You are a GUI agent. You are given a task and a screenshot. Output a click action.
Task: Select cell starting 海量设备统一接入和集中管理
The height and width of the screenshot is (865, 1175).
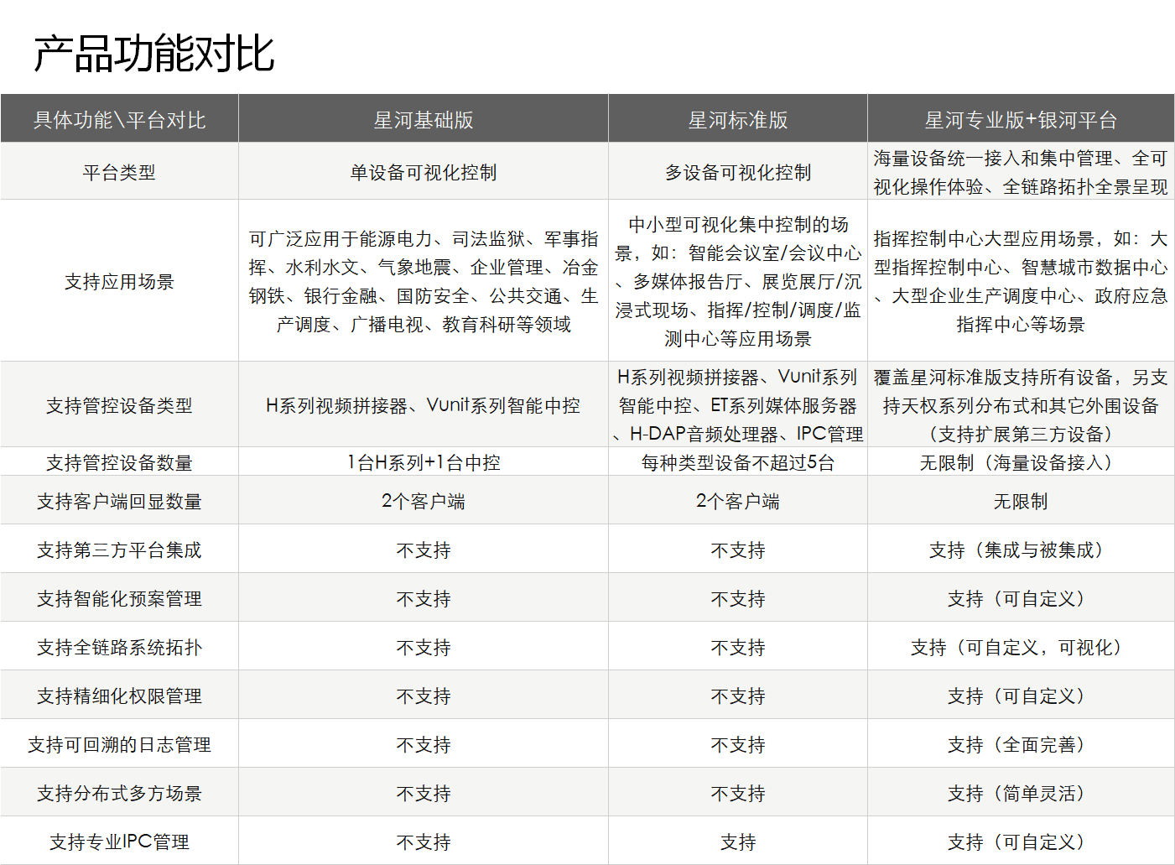point(1021,173)
